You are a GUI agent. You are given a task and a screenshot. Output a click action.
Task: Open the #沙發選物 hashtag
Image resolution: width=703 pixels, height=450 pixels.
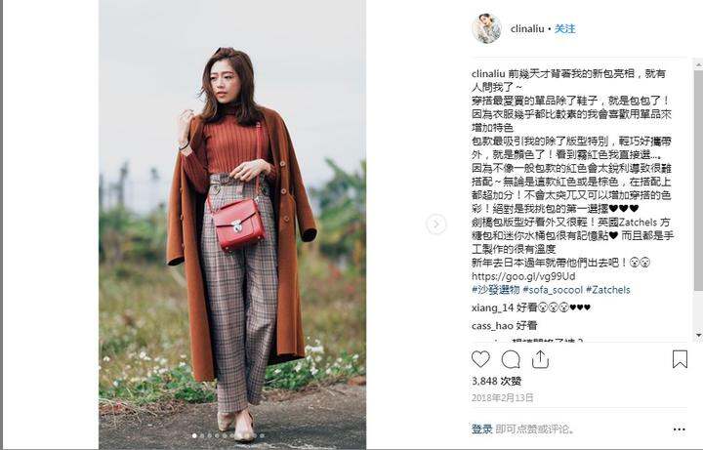coord(495,290)
